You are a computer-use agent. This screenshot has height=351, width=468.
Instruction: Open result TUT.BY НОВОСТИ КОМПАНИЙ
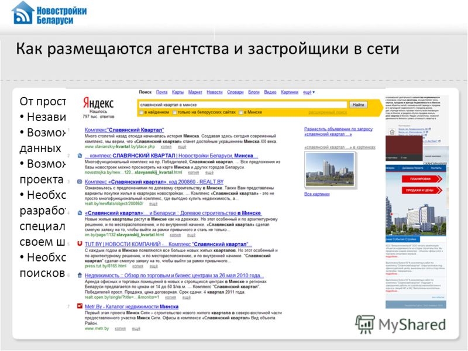pyautogui.click(x=168, y=244)
